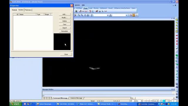Sort list by ID column header
This screenshot has width=188, height=106.
point(16,14)
